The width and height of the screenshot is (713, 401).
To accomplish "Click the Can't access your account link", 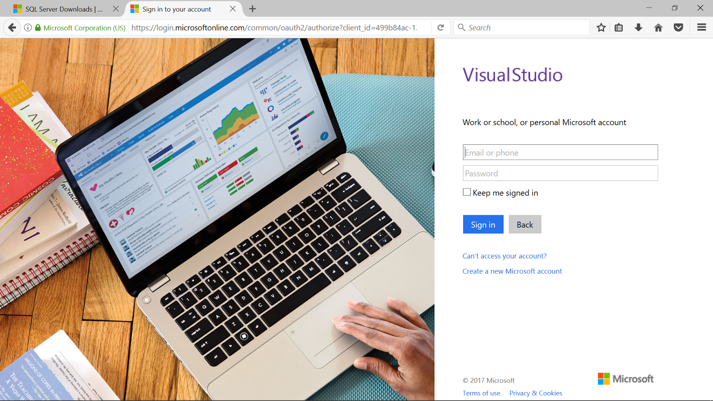I will [x=504, y=256].
